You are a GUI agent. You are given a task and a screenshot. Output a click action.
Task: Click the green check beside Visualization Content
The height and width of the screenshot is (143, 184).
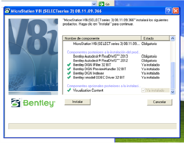click(69, 90)
